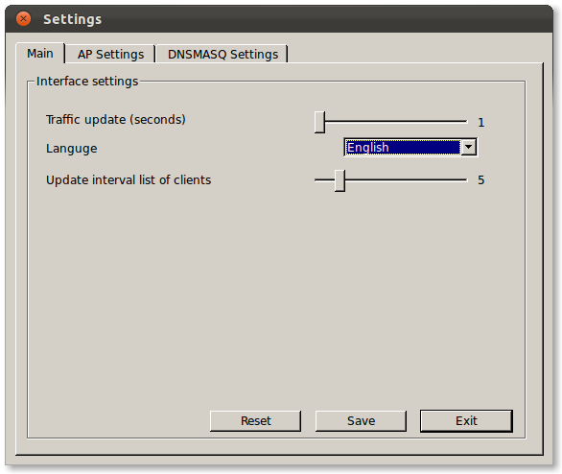Click the Interface settings group title
Screen dimensions: 562x474
click(87, 82)
